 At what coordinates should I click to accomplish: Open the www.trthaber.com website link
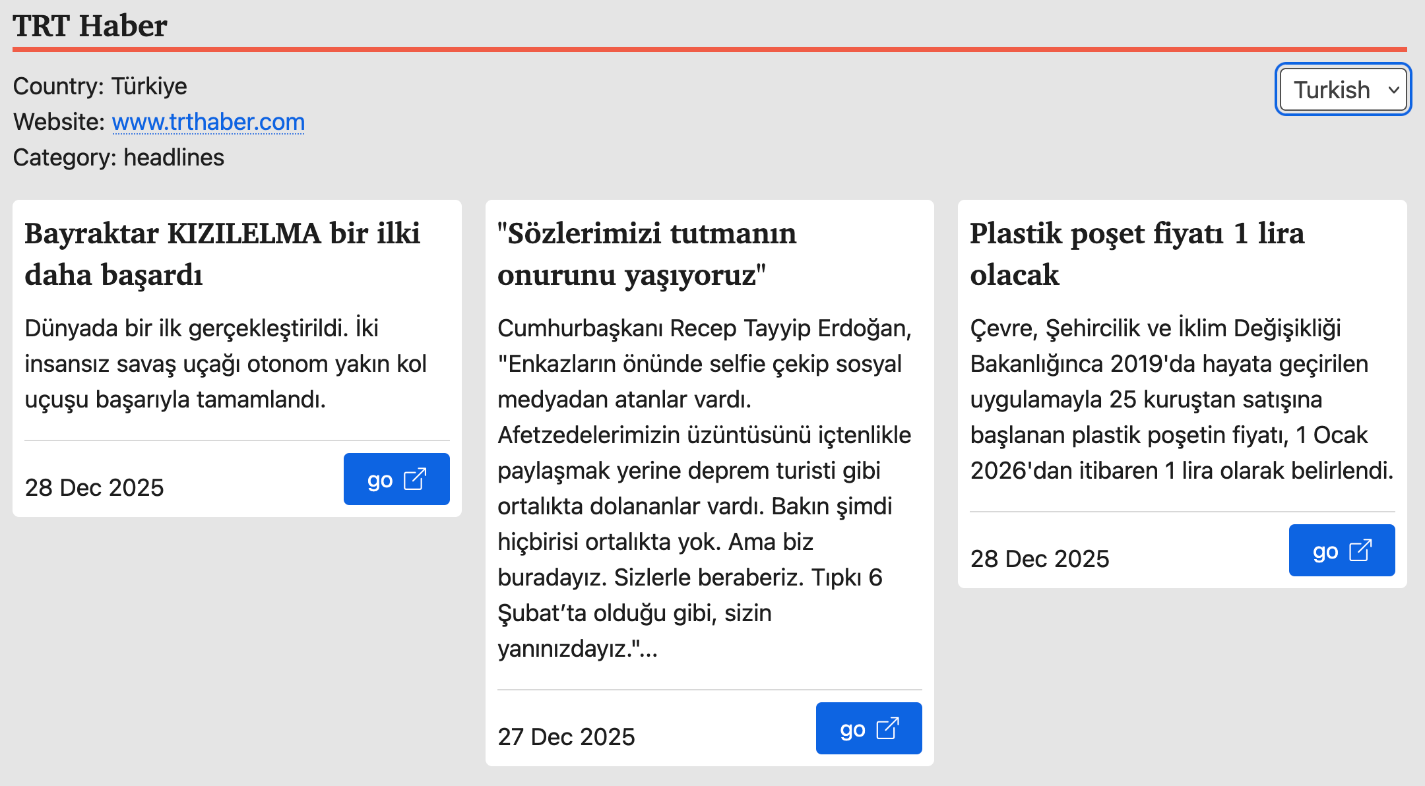click(x=208, y=122)
